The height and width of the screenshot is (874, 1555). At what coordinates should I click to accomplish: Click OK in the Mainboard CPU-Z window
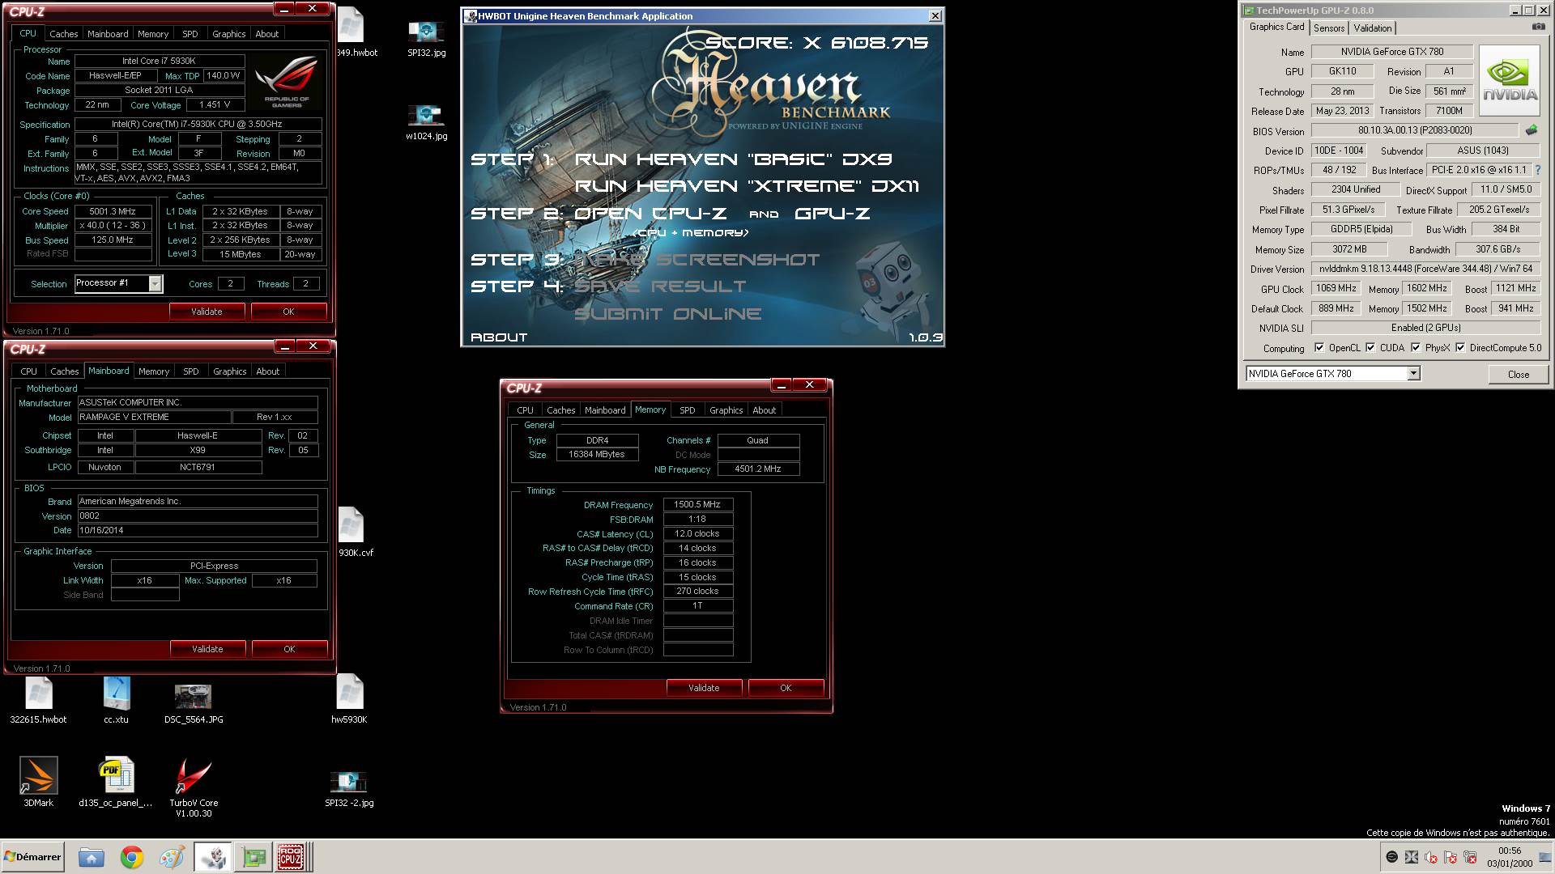pos(289,649)
